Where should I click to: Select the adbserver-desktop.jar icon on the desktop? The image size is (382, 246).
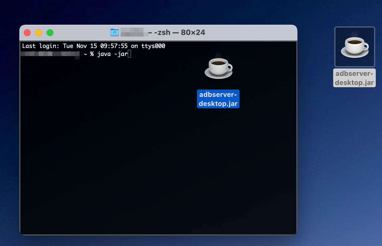pos(355,47)
